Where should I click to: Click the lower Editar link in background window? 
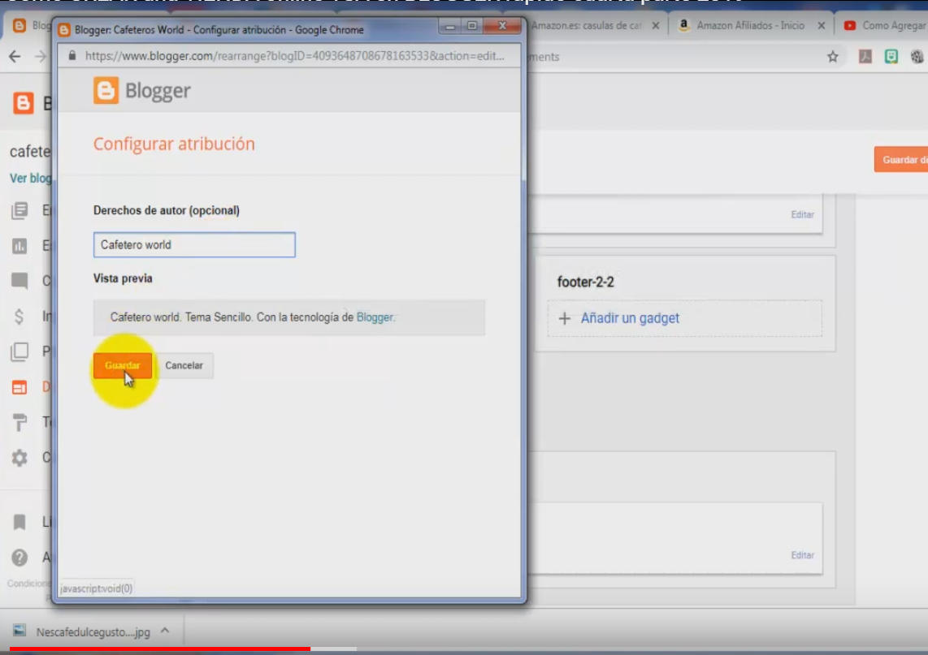point(803,555)
